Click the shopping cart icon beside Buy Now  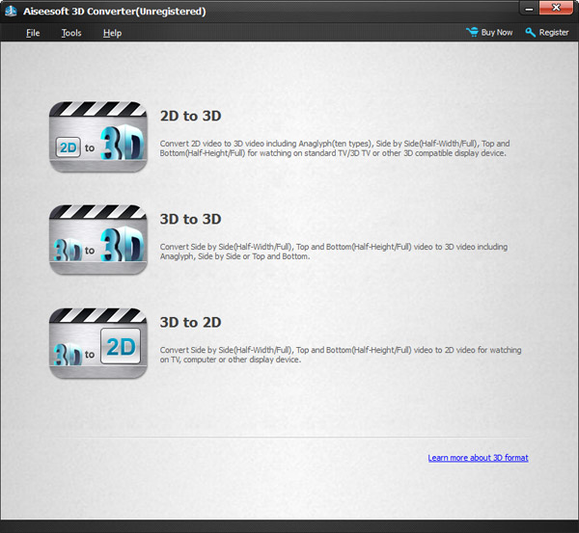[x=472, y=32]
